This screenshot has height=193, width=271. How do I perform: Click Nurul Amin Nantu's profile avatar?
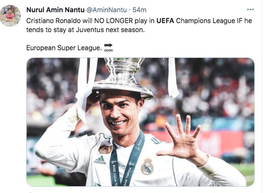(10, 16)
